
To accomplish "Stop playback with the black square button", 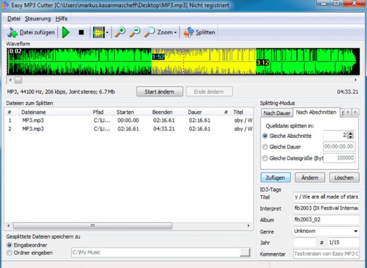I will (x=81, y=32).
